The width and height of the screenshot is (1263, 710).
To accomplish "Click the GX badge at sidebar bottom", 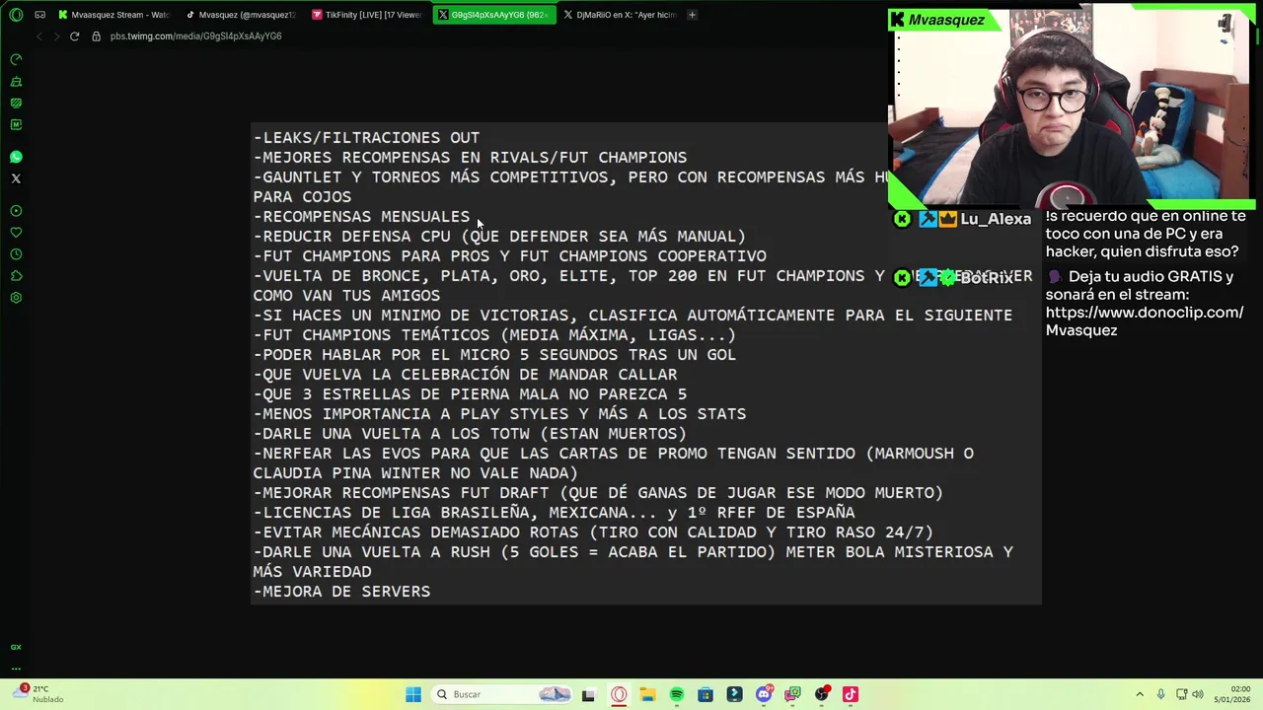I will click(x=16, y=647).
